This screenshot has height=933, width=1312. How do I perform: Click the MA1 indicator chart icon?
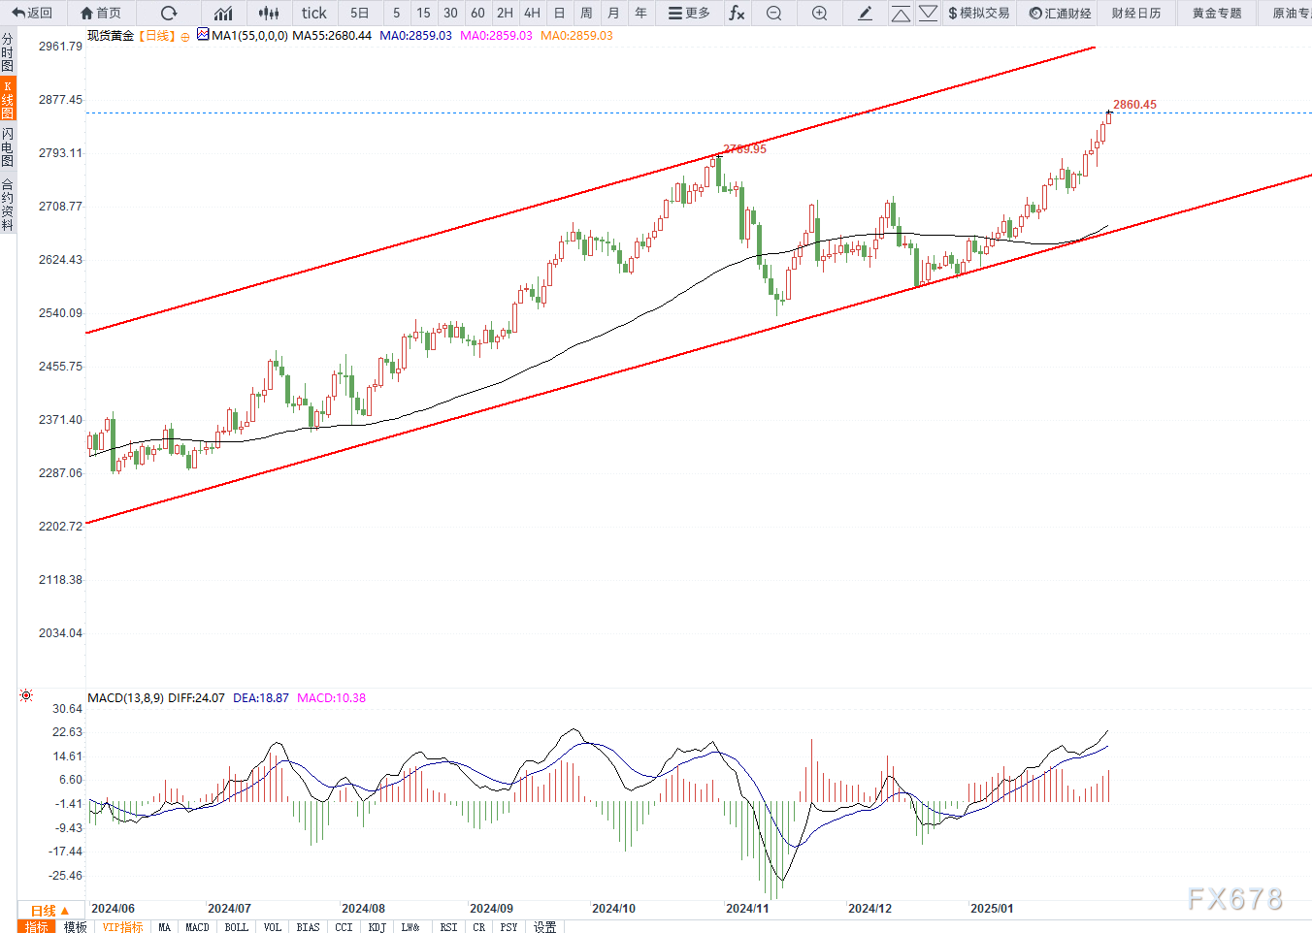pyautogui.click(x=203, y=34)
